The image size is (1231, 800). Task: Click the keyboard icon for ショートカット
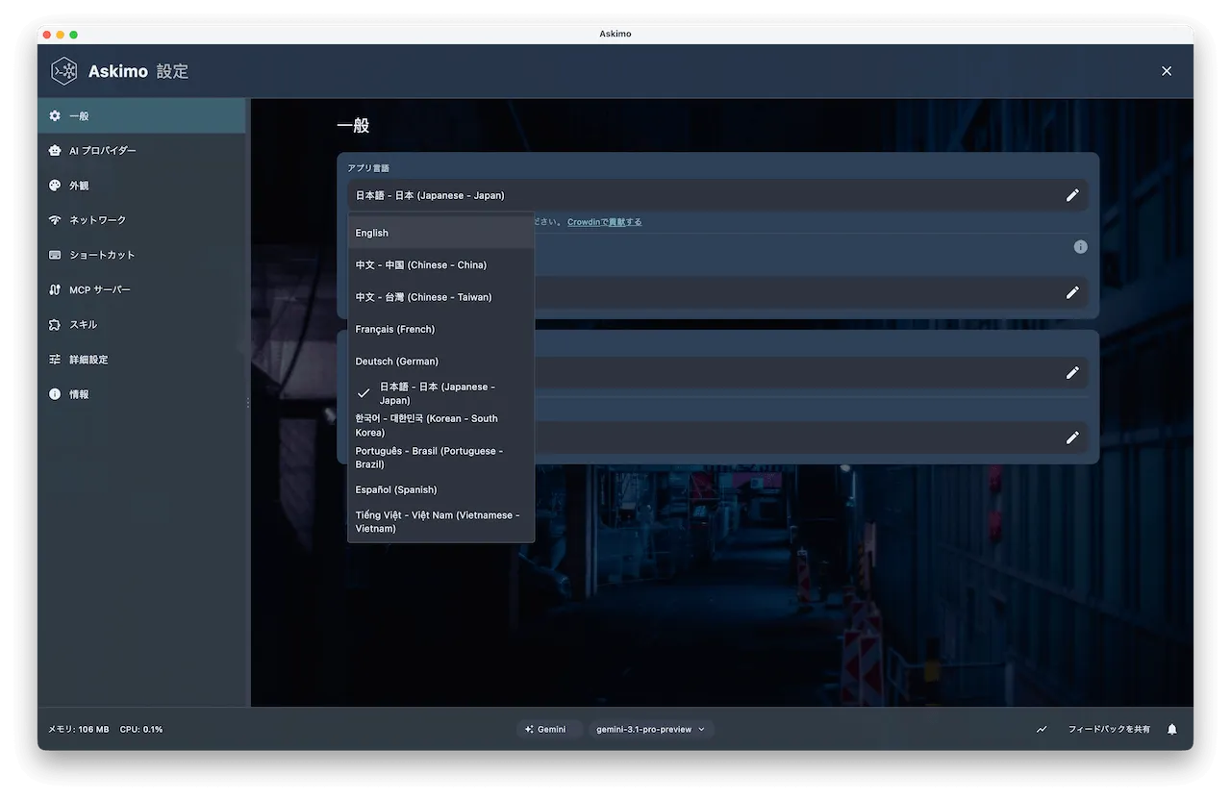(55, 255)
